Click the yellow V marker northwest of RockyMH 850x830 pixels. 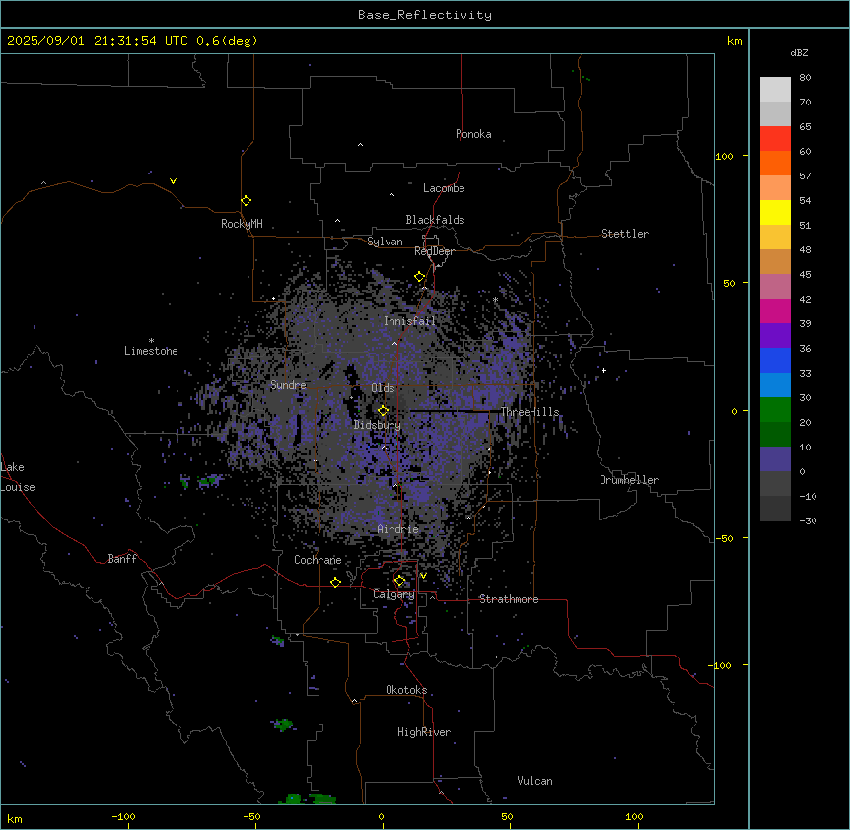point(173,181)
